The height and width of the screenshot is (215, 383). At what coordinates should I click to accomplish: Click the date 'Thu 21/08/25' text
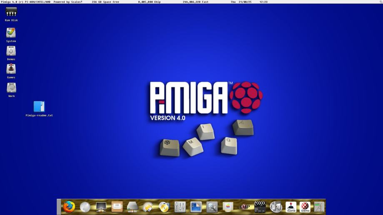click(241, 2)
